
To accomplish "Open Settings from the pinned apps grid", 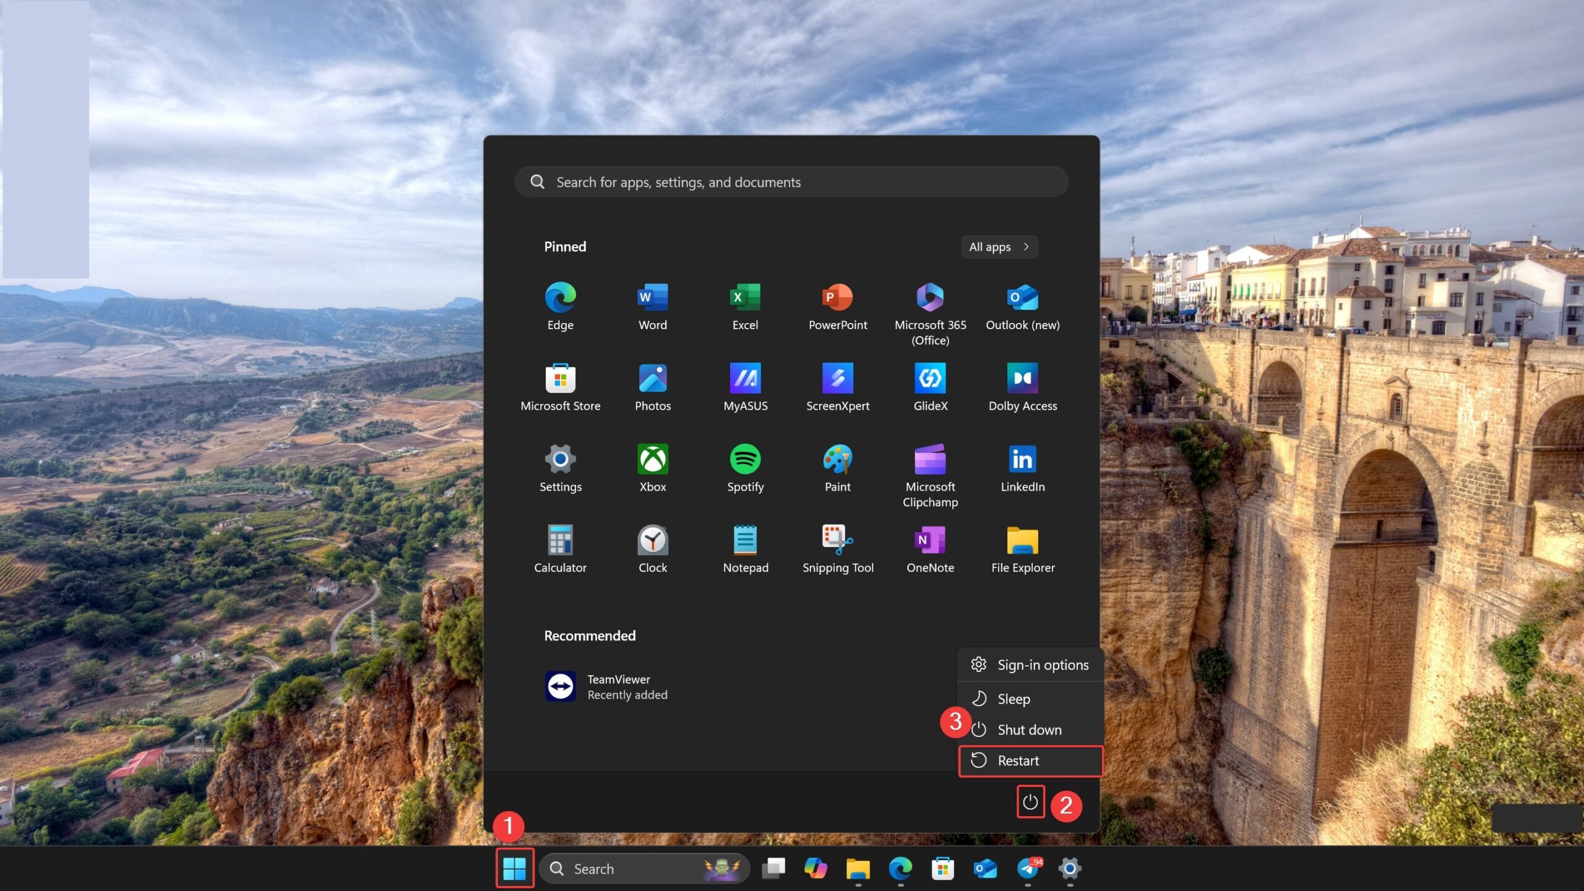I will point(560,469).
